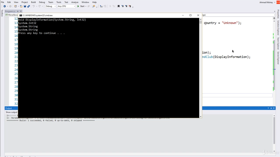Click the next bookmark icon
Viewport: 280px width, 157px height.
click(x=126, y=6)
